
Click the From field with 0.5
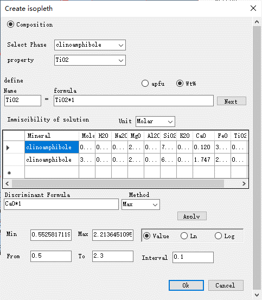click(51, 256)
